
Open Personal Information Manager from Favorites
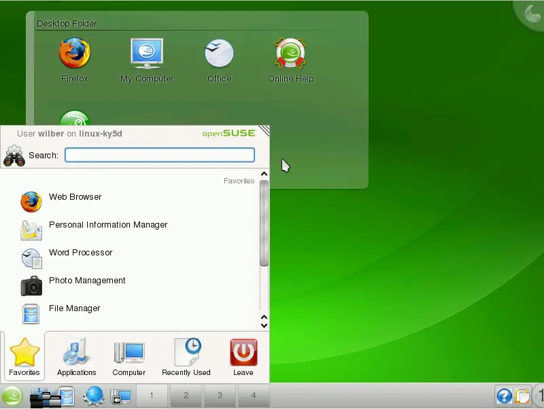tap(107, 226)
